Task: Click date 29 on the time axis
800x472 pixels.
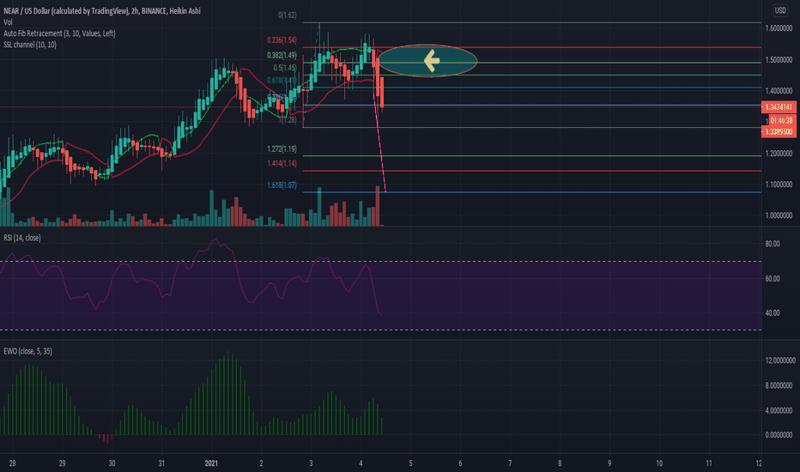Action: point(63,463)
